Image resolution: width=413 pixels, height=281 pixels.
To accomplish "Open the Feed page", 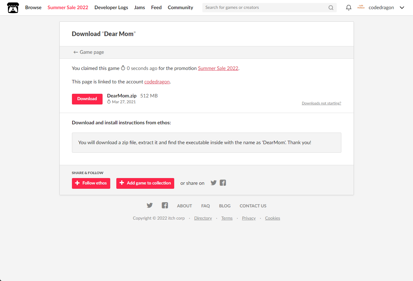I will tap(156, 7).
